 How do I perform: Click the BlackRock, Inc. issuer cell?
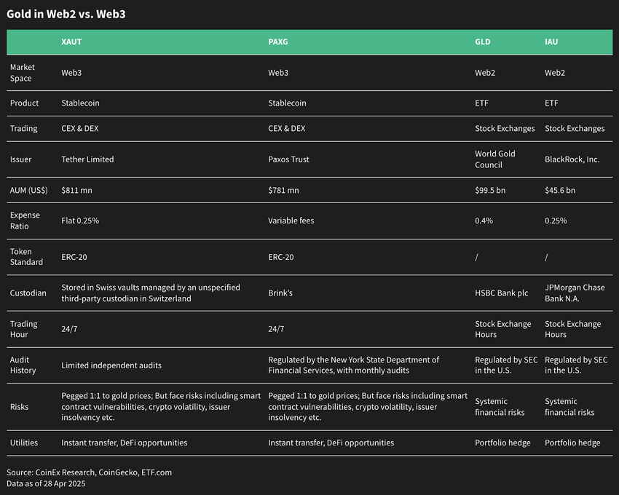pyautogui.click(x=572, y=159)
